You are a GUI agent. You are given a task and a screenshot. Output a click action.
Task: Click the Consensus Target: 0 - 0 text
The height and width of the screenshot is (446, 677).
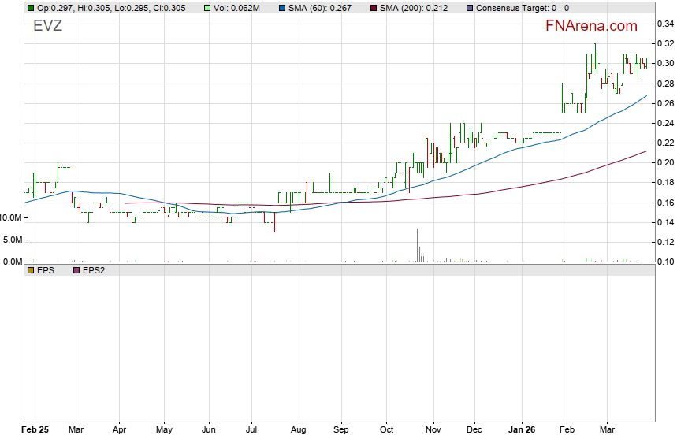(524, 7)
